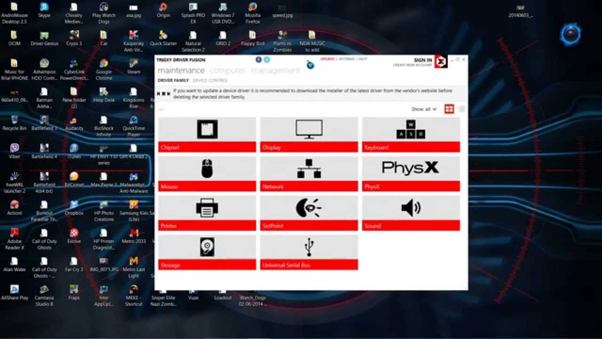The height and width of the screenshot is (339, 602).
Task: Select Evolve desktop icon
Action: [x=74, y=236]
